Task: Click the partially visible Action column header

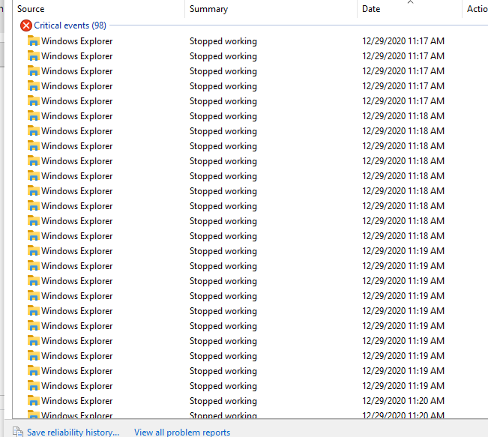Action: [475, 9]
